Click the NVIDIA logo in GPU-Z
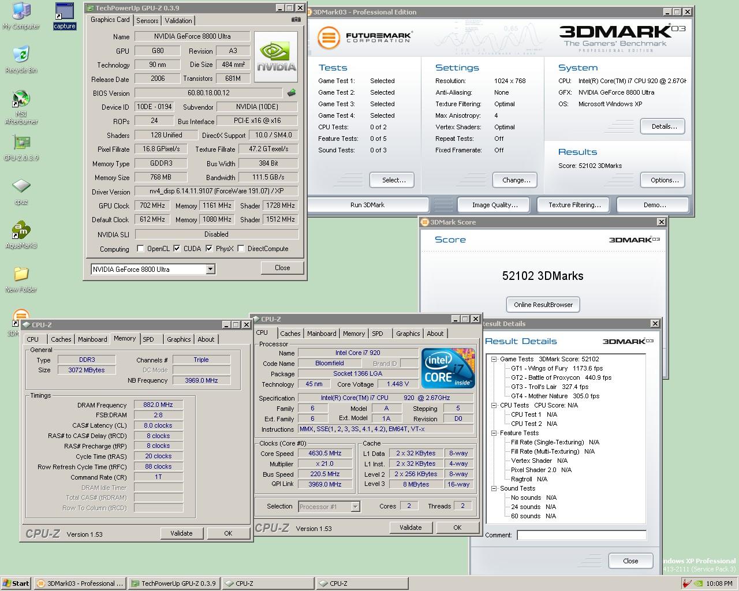 (276, 57)
